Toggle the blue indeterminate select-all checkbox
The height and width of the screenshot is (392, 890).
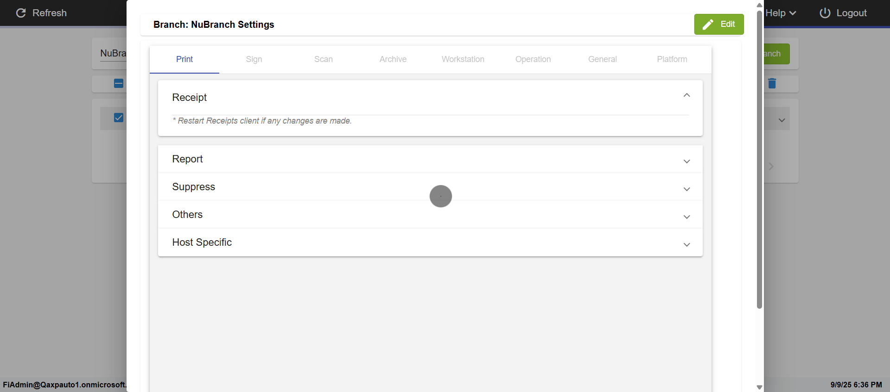(x=119, y=83)
